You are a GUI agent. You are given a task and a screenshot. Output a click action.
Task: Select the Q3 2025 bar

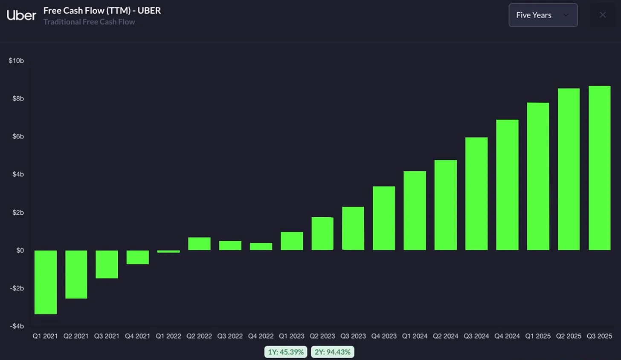click(x=599, y=168)
